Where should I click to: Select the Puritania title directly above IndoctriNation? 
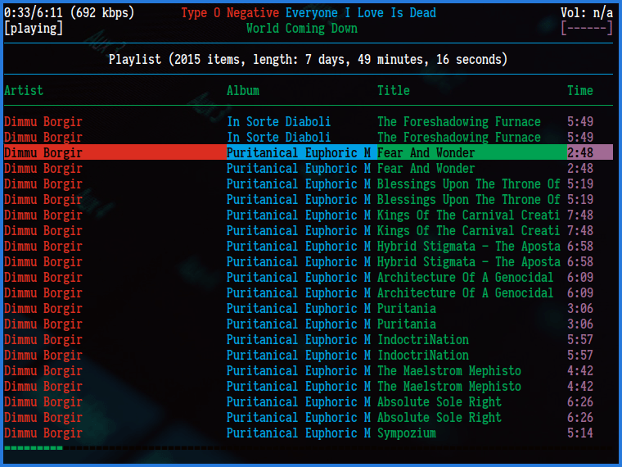point(406,324)
